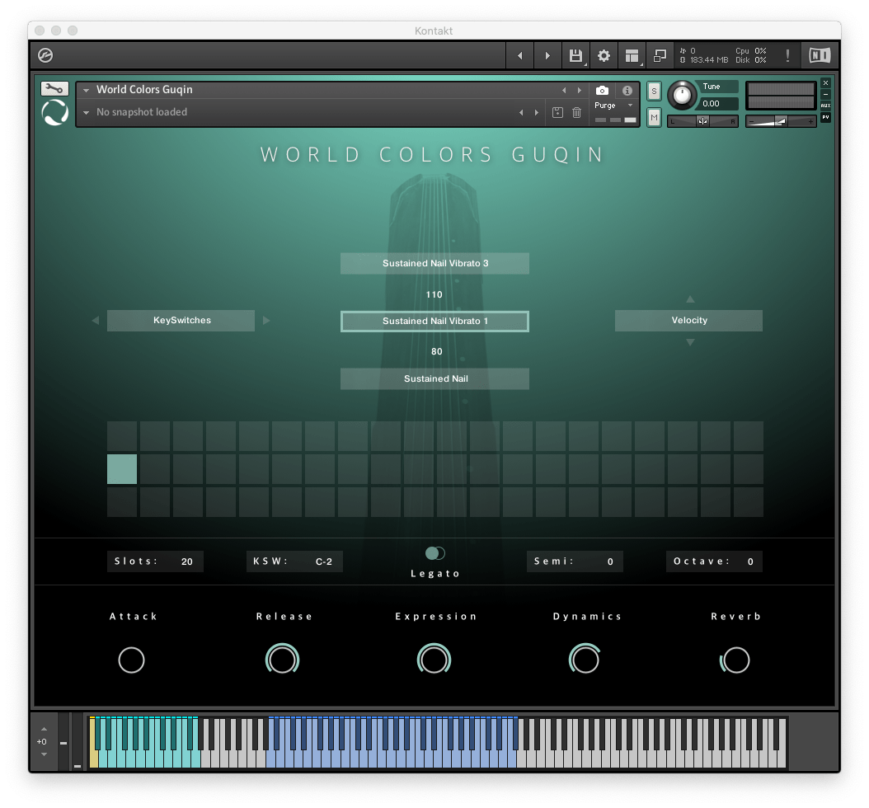This screenshot has height=808, width=869.
Task: Close the instrument with the X button
Action: (x=825, y=83)
